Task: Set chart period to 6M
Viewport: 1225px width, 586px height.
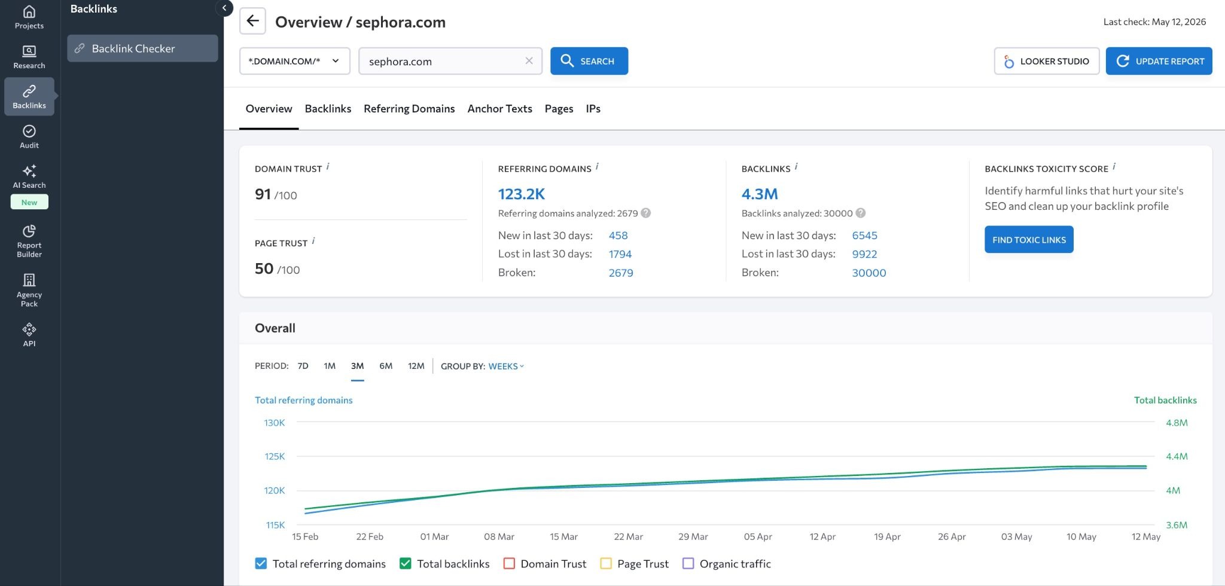Action: 386,366
